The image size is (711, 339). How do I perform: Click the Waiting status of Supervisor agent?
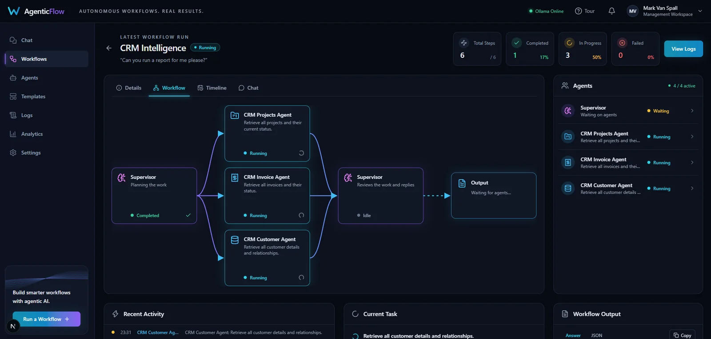658,111
